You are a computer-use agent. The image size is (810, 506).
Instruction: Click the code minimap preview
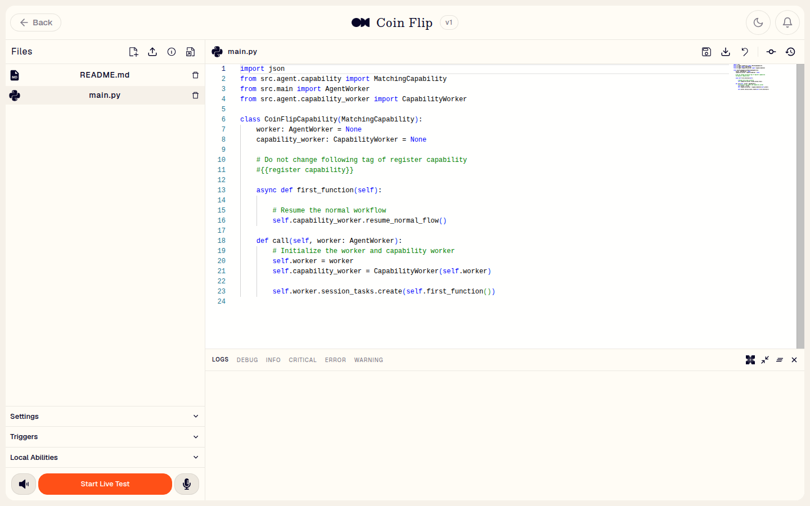pos(752,77)
